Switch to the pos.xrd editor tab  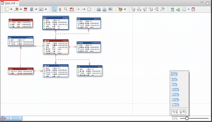[x=10, y=3]
